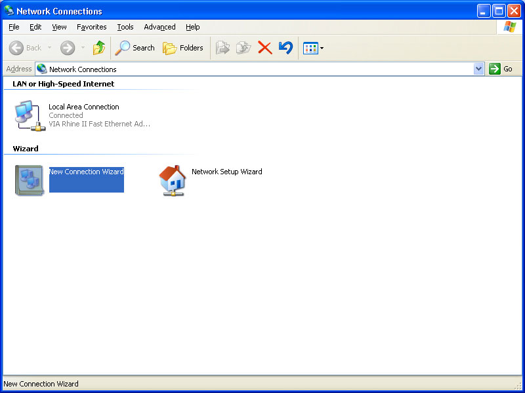Click the blue Undo arrow
Viewport: 525px width, 393px height.
point(285,47)
